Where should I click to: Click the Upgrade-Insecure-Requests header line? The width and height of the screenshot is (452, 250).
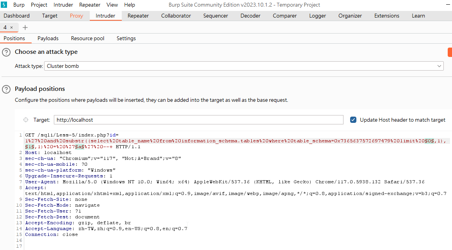tap(69, 176)
